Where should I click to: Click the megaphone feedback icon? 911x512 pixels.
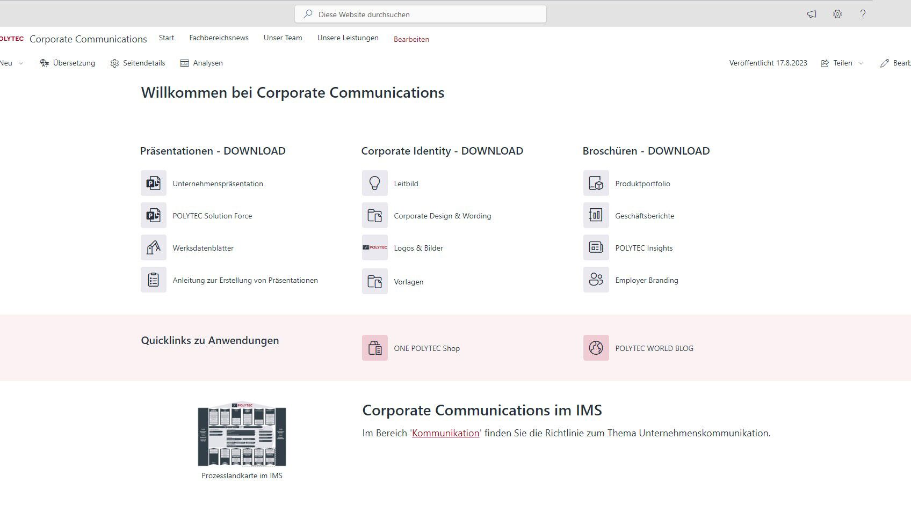tap(812, 14)
